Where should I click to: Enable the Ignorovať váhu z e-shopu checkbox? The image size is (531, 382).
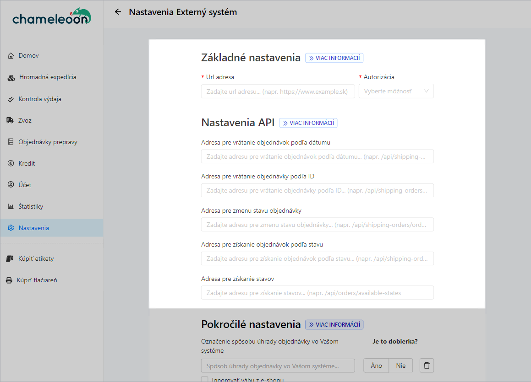click(205, 379)
